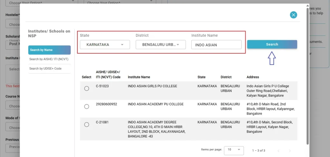Go to the previous results page arrow

278,151
